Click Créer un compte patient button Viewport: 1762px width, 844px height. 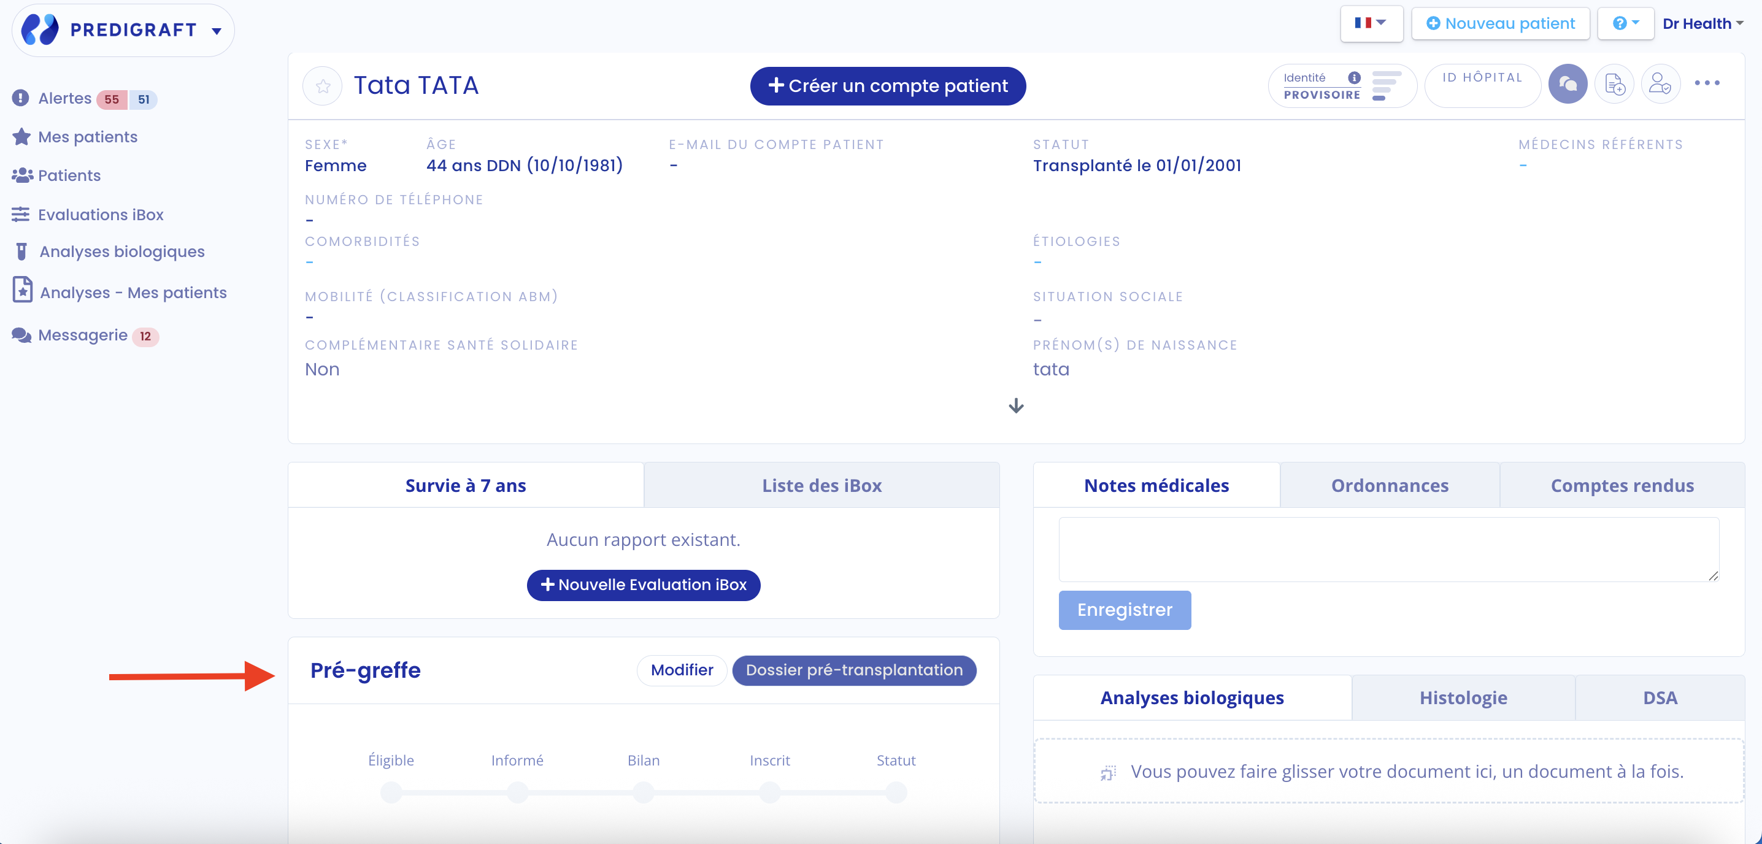pyautogui.click(x=888, y=86)
